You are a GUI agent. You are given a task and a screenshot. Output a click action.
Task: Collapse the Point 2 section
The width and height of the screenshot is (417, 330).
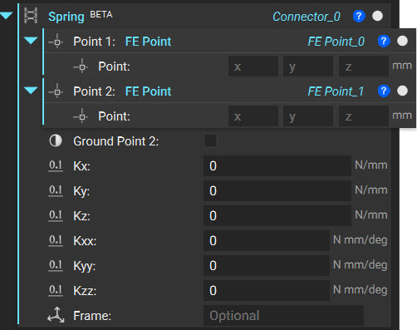(31, 91)
